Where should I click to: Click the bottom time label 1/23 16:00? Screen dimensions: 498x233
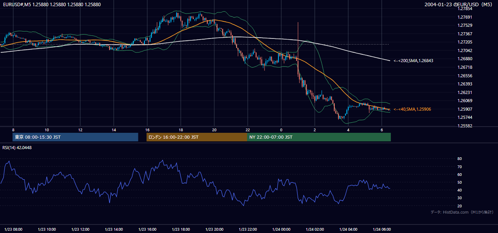point(147,229)
